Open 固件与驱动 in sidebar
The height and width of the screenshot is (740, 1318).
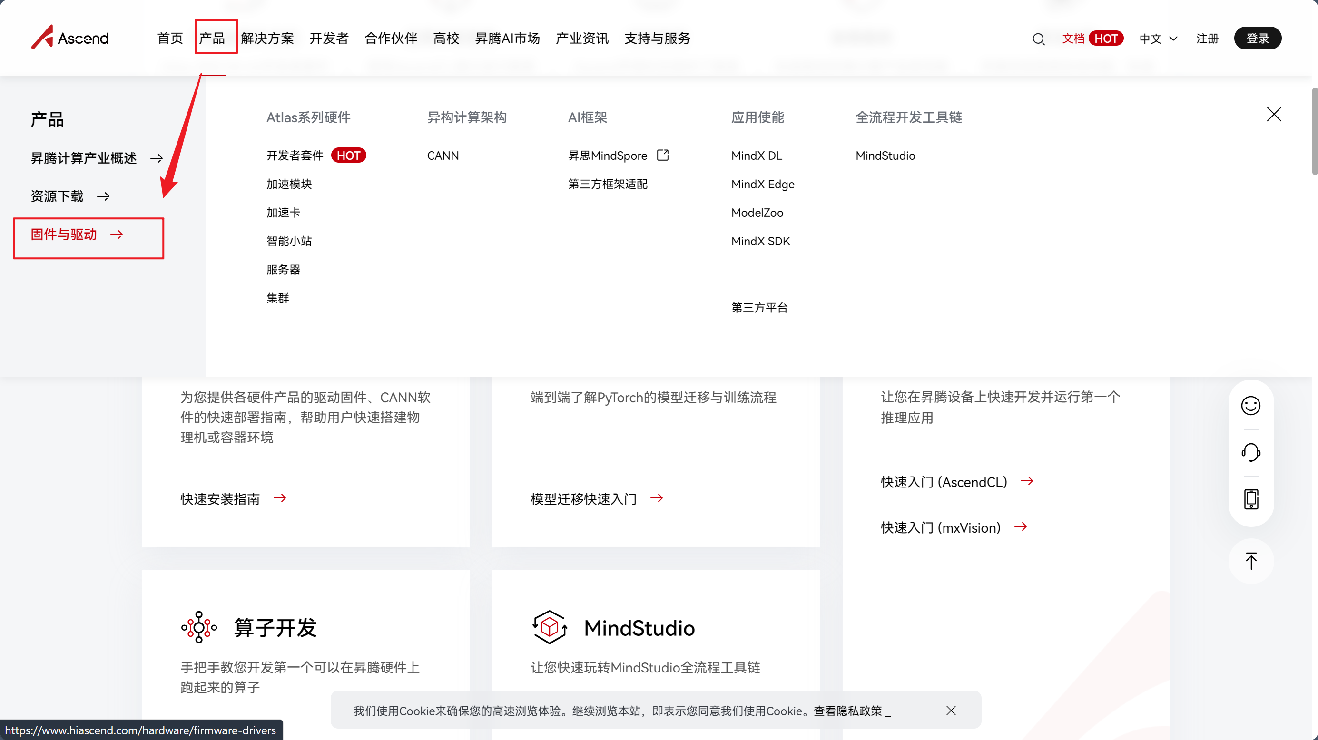(63, 234)
